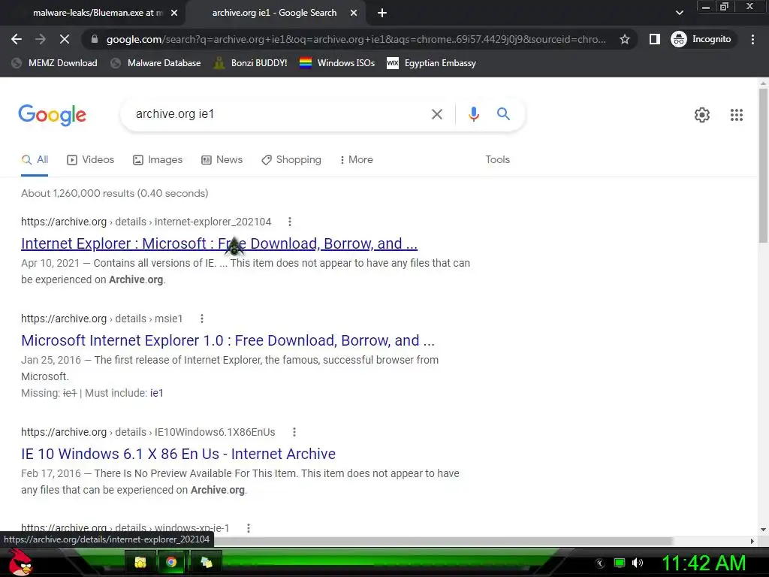Click the horizontal scrollbar right arrow
This screenshot has height=577, width=769.
(752, 541)
